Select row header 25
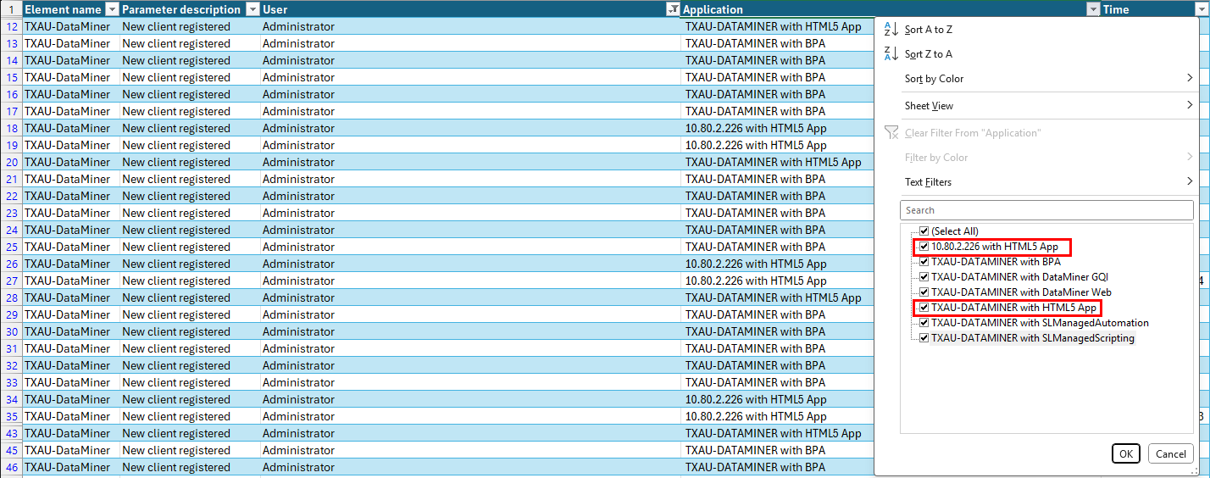Image resolution: width=1210 pixels, height=478 pixels. click(x=12, y=247)
